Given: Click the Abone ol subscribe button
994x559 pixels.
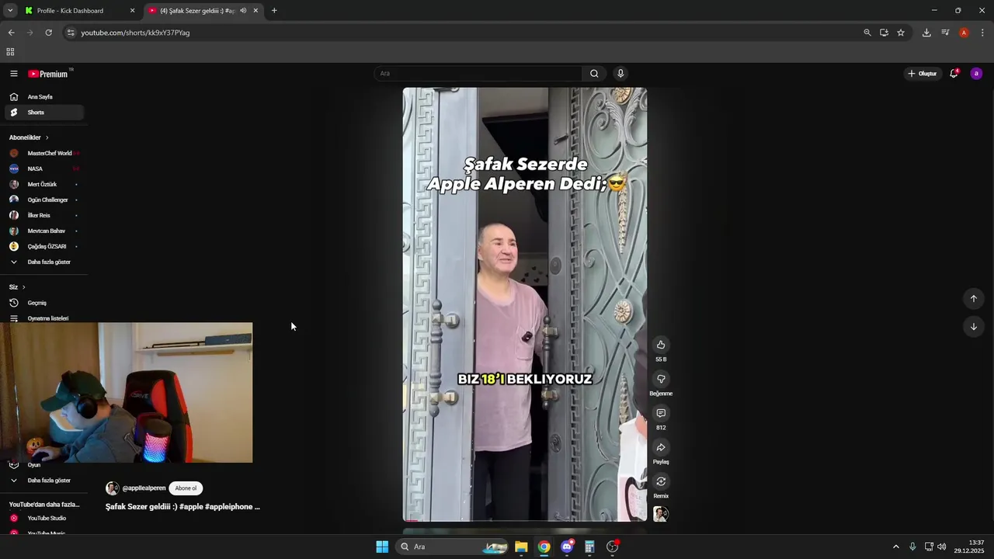Looking at the screenshot, I should point(186,488).
